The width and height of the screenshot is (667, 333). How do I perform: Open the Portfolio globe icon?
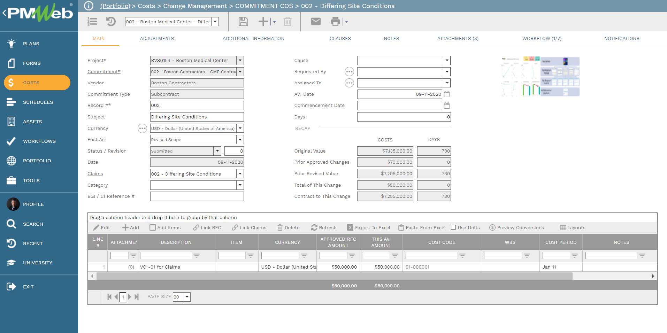(x=11, y=161)
